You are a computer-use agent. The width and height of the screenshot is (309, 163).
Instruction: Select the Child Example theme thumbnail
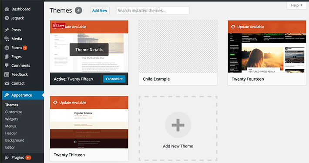(178, 47)
